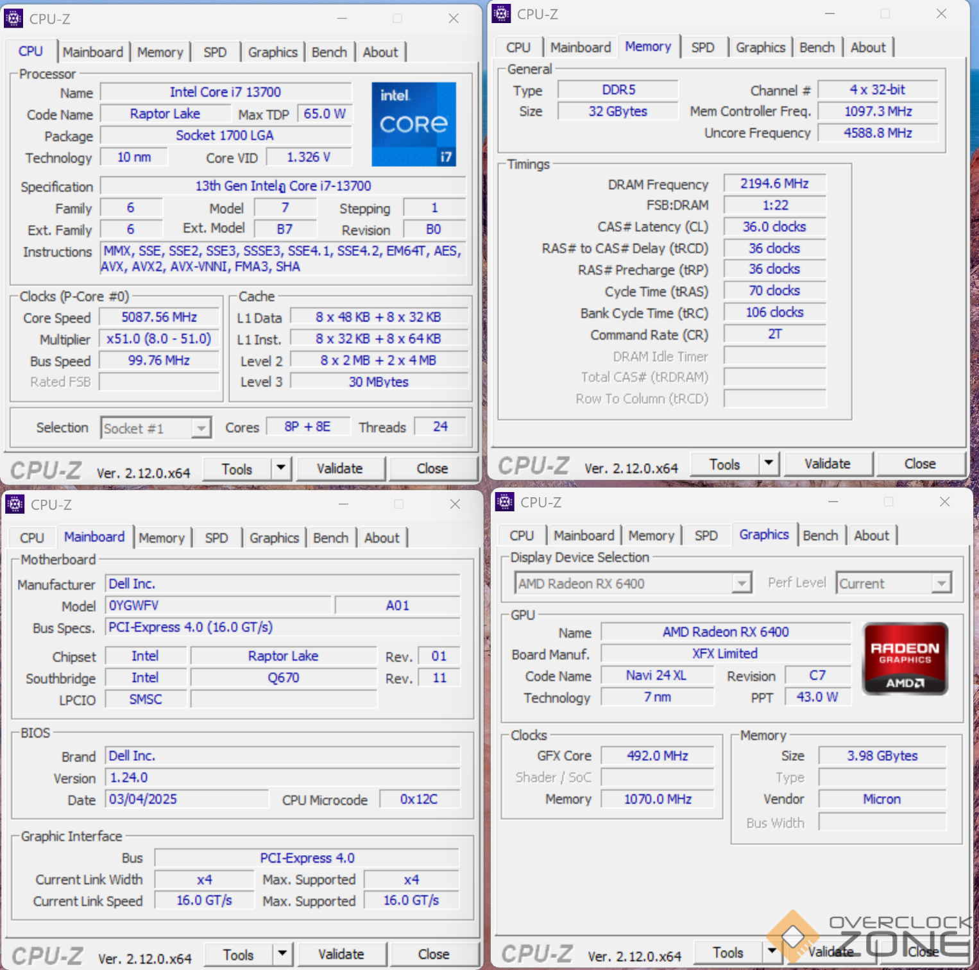This screenshot has width=979, height=970.
Task: Select Mainboard tab in the Memory window
Action: 581,47
